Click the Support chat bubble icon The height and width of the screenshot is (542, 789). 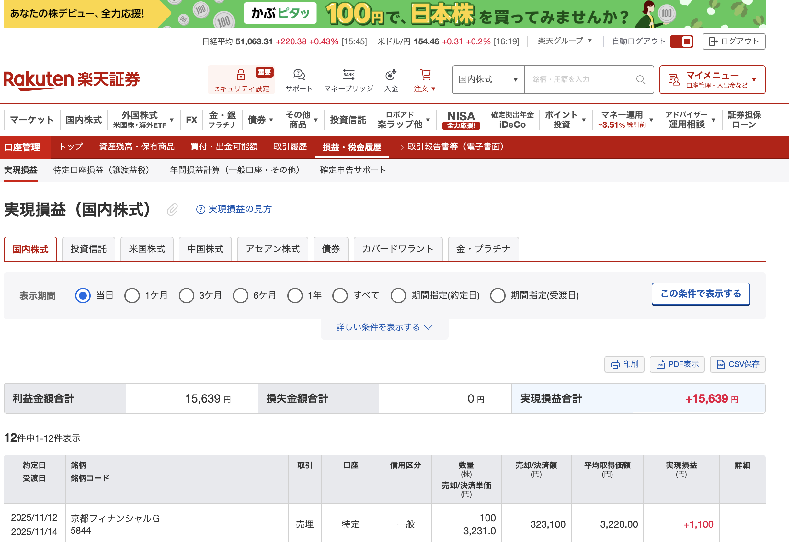[298, 75]
